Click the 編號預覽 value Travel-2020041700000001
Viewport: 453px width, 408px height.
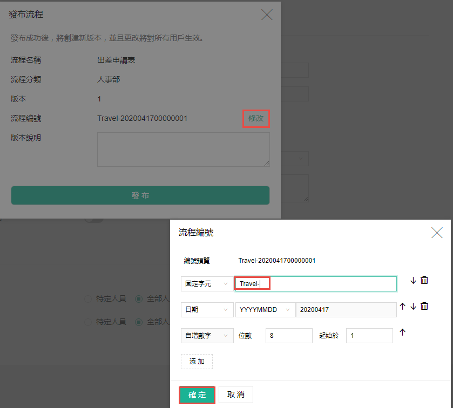tap(277, 261)
